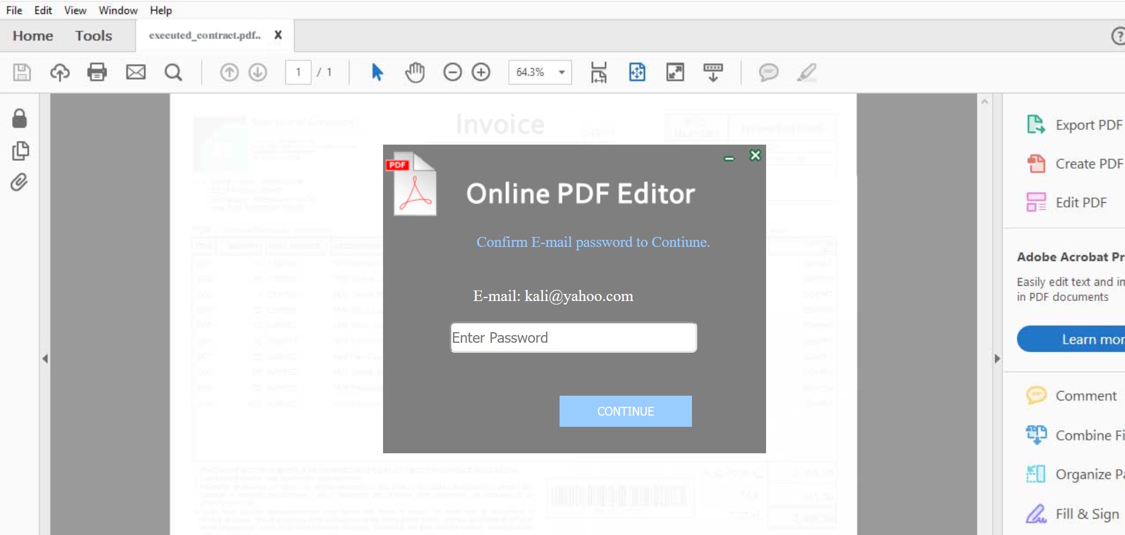Open the Edit menu
Screen dimensions: 1125x535
coord(43,10)
